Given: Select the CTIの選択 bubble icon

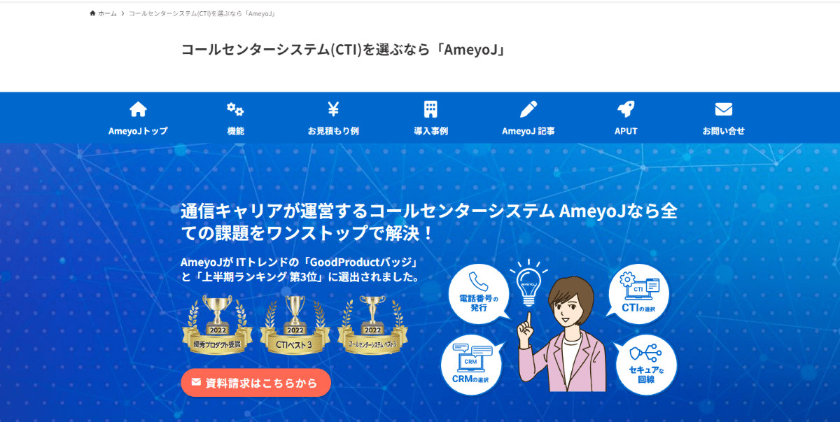Looking at the screenshot, I should point(638,294).
